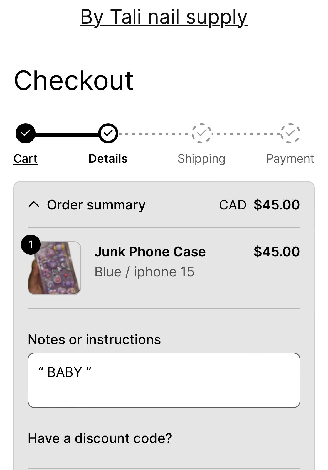Click the Junk Phone Case product title
The image size is (328, 470).
tap(150, 252)
